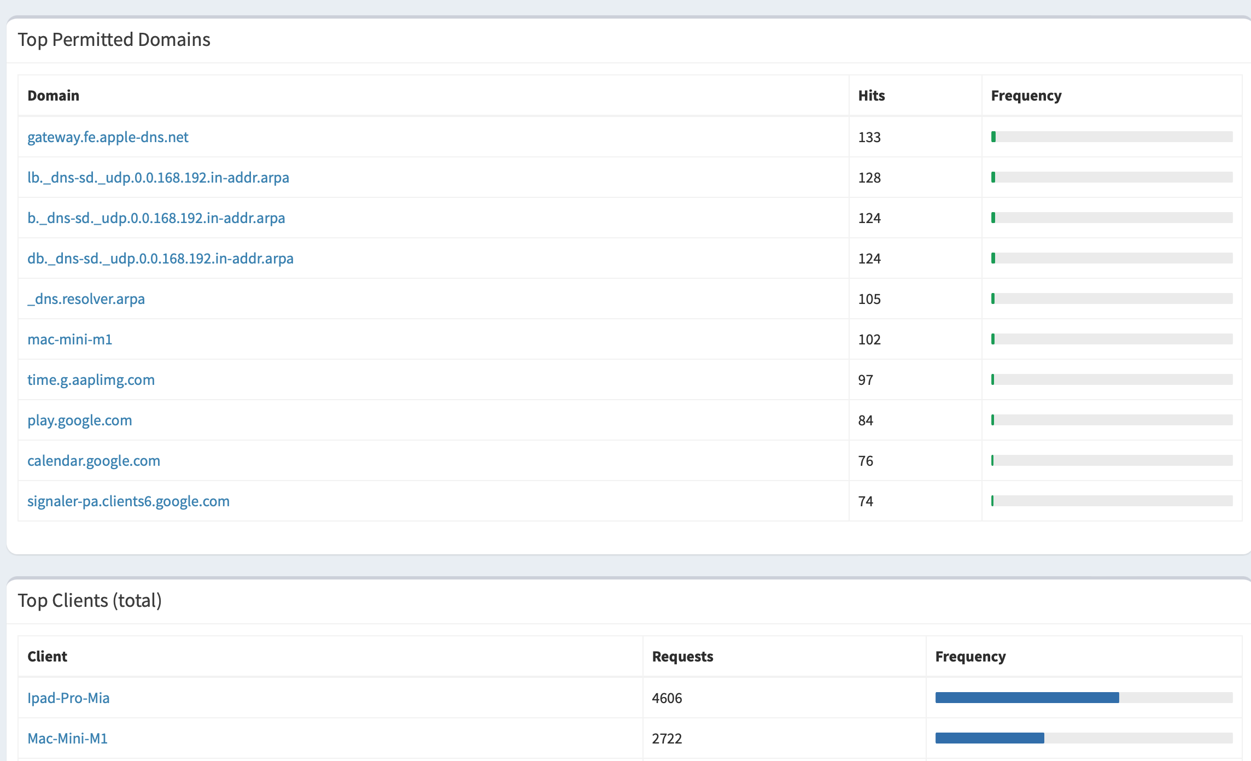
Task: Select db._dns-sd._udp.0.0.168.192.in-addr.arpa entry
Action: [x=160, y=258]
